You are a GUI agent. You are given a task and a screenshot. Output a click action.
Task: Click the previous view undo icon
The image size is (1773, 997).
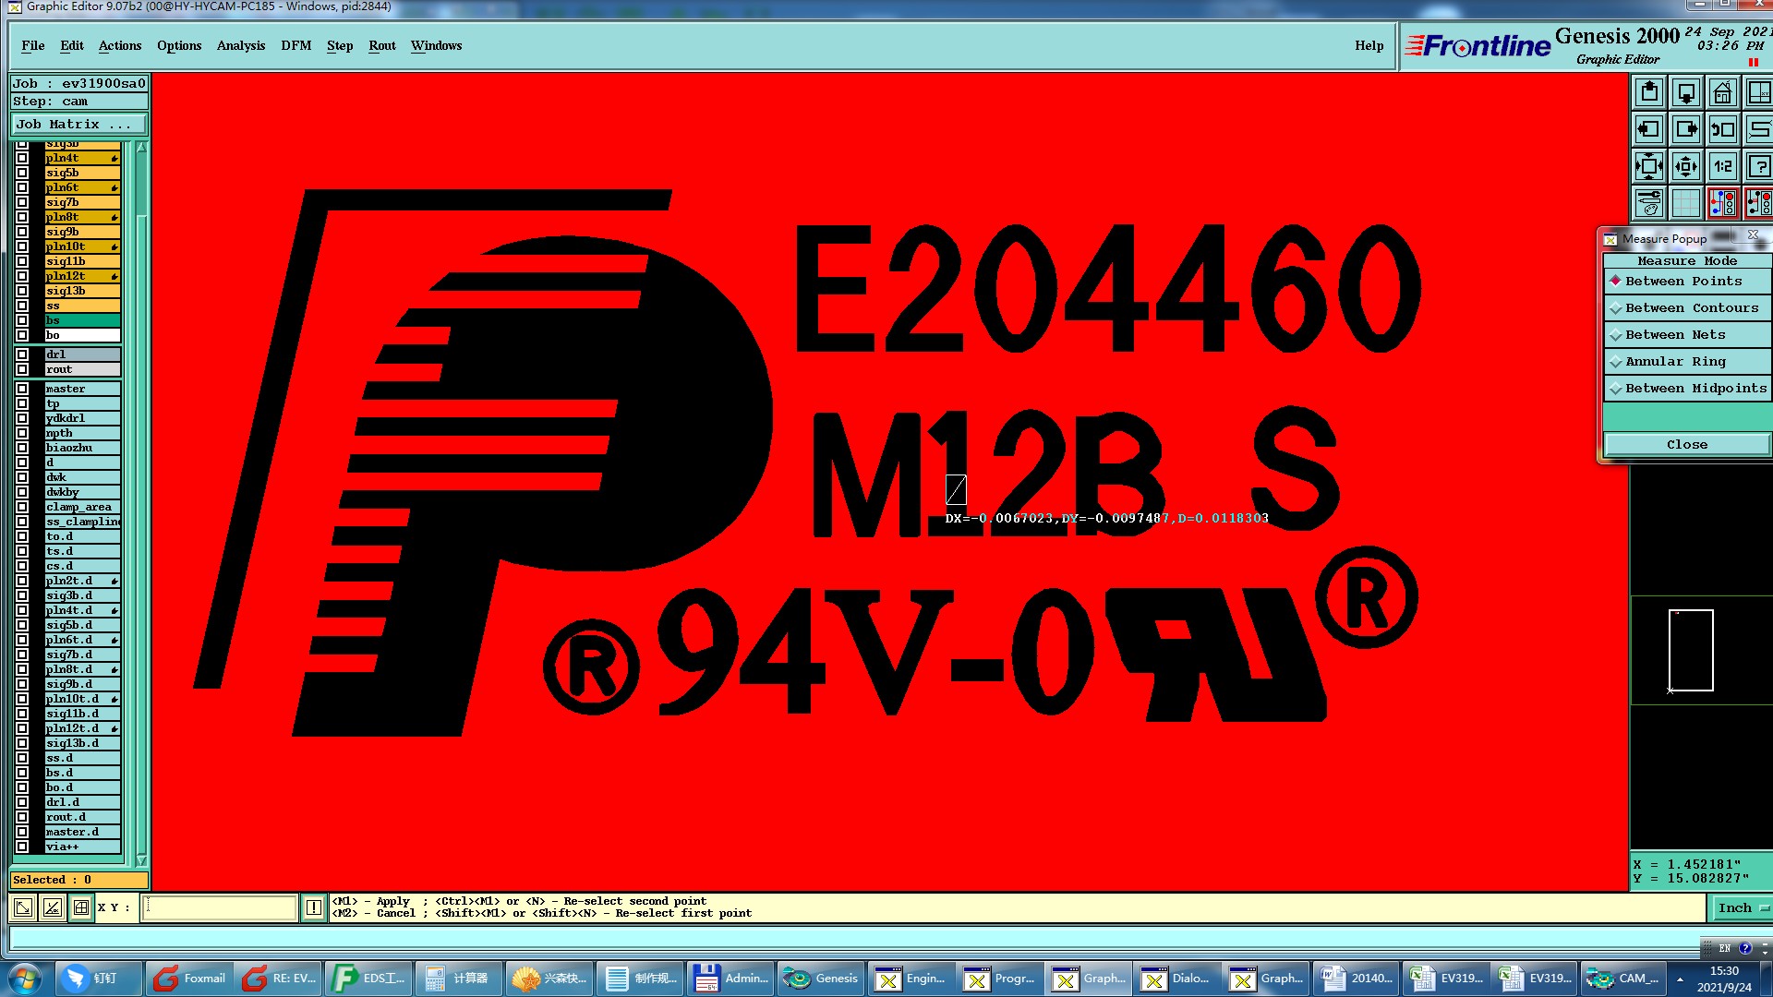1722,130
